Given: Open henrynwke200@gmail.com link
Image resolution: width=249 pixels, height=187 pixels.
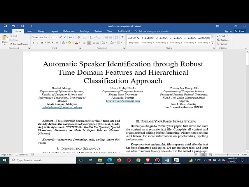Looking at the screenshot, I should (x=123, y=101).
